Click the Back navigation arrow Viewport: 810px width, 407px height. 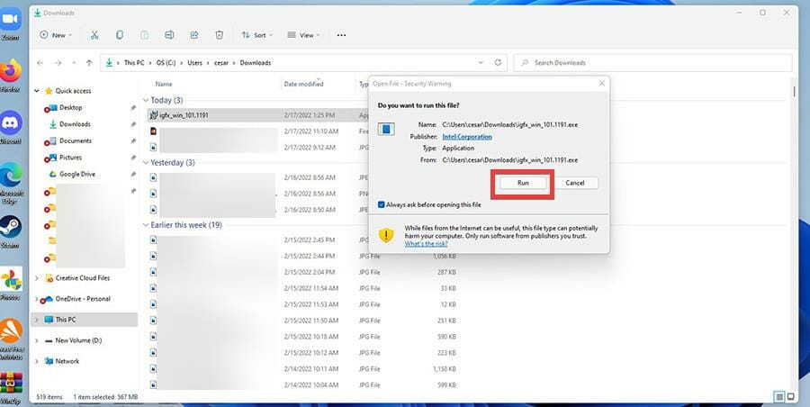(x=40, y=62)
